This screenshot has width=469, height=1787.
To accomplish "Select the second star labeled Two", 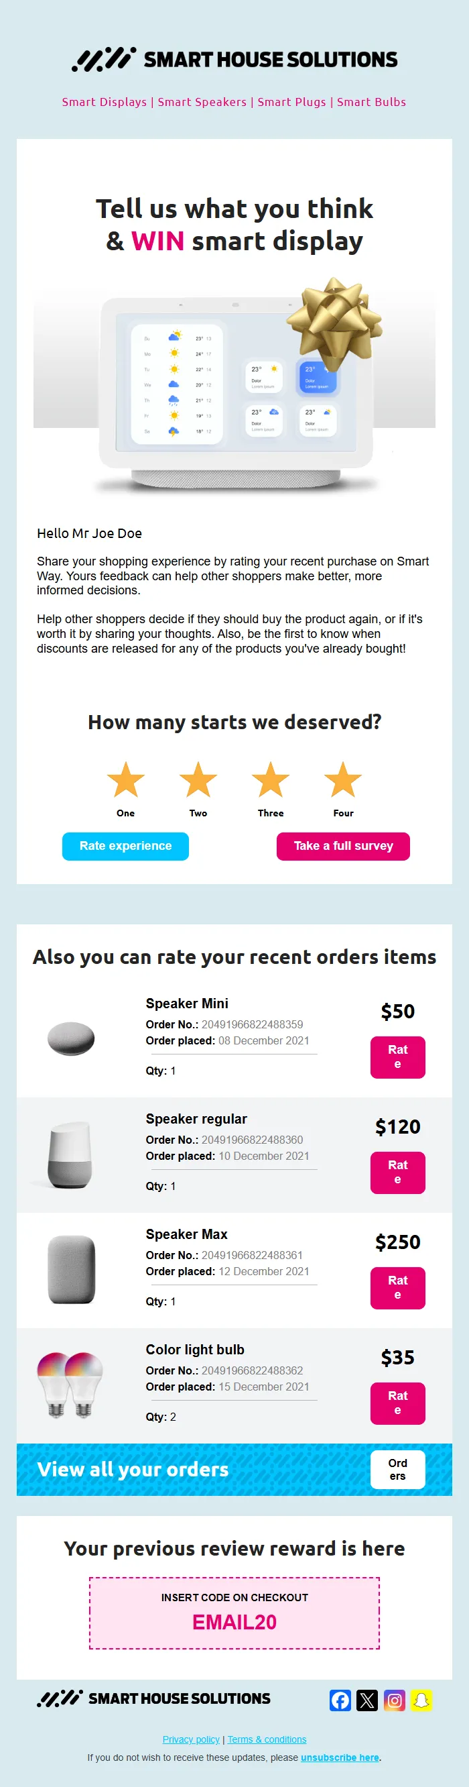I will pos(198,779).
